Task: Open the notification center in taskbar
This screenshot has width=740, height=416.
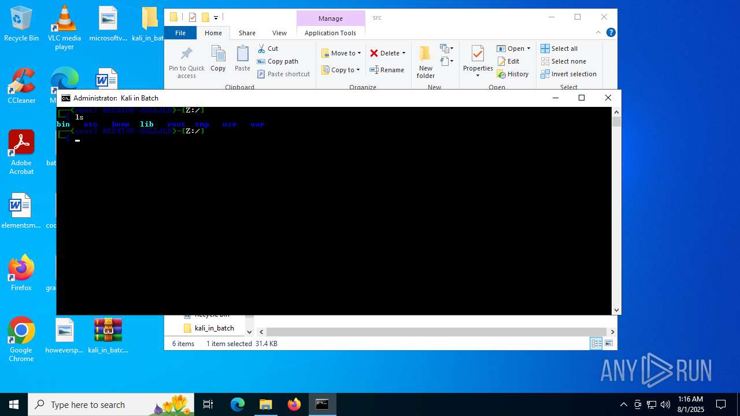Action: pyautogui.click(x=721, y=404)
